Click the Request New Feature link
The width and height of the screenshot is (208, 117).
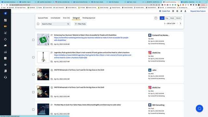(198, 11)
